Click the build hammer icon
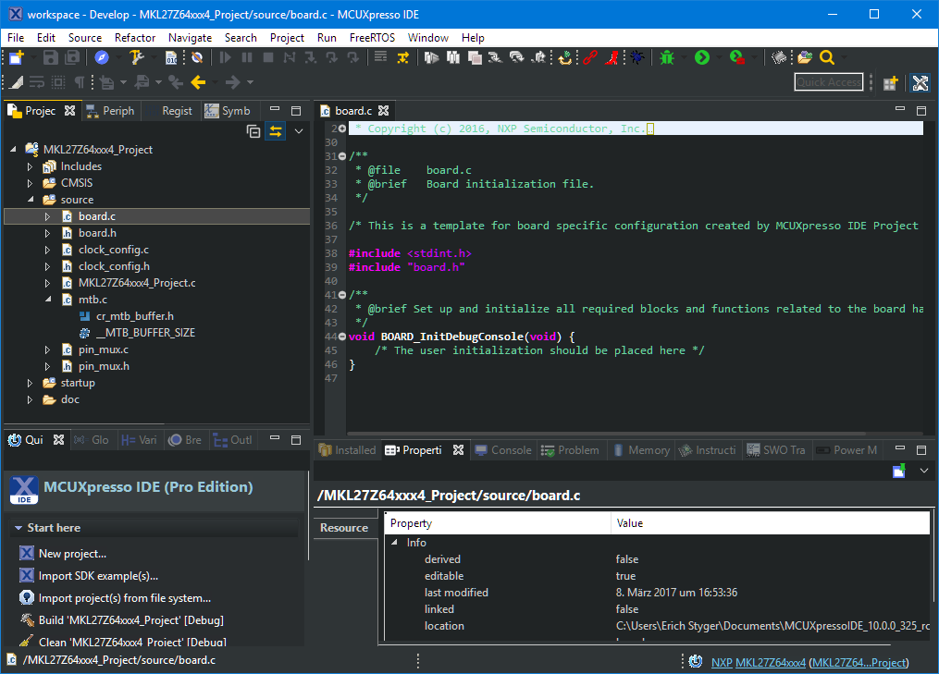939x674 pixels. (x=137, y=57)
